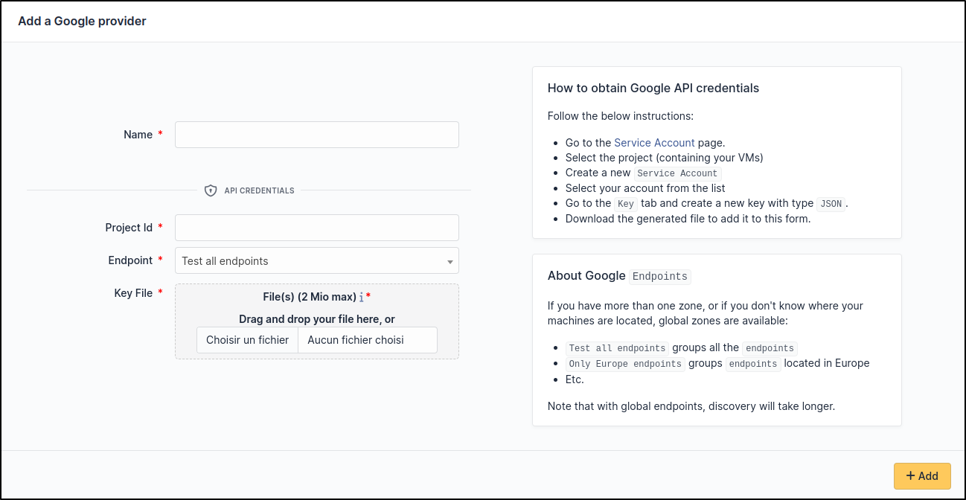966x500 pixels.
Task: Open the Endpoint dropdown
Action: pos(316,261)
